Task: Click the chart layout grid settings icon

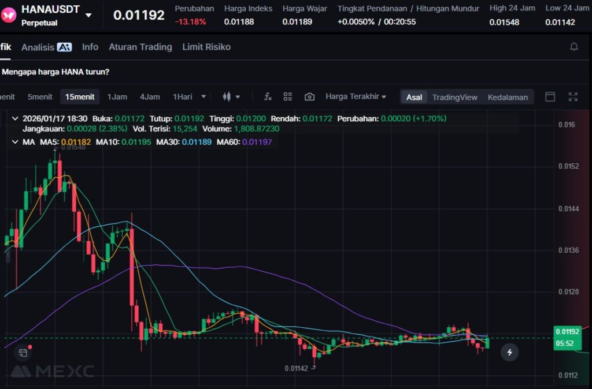Action: coord(288,97)
